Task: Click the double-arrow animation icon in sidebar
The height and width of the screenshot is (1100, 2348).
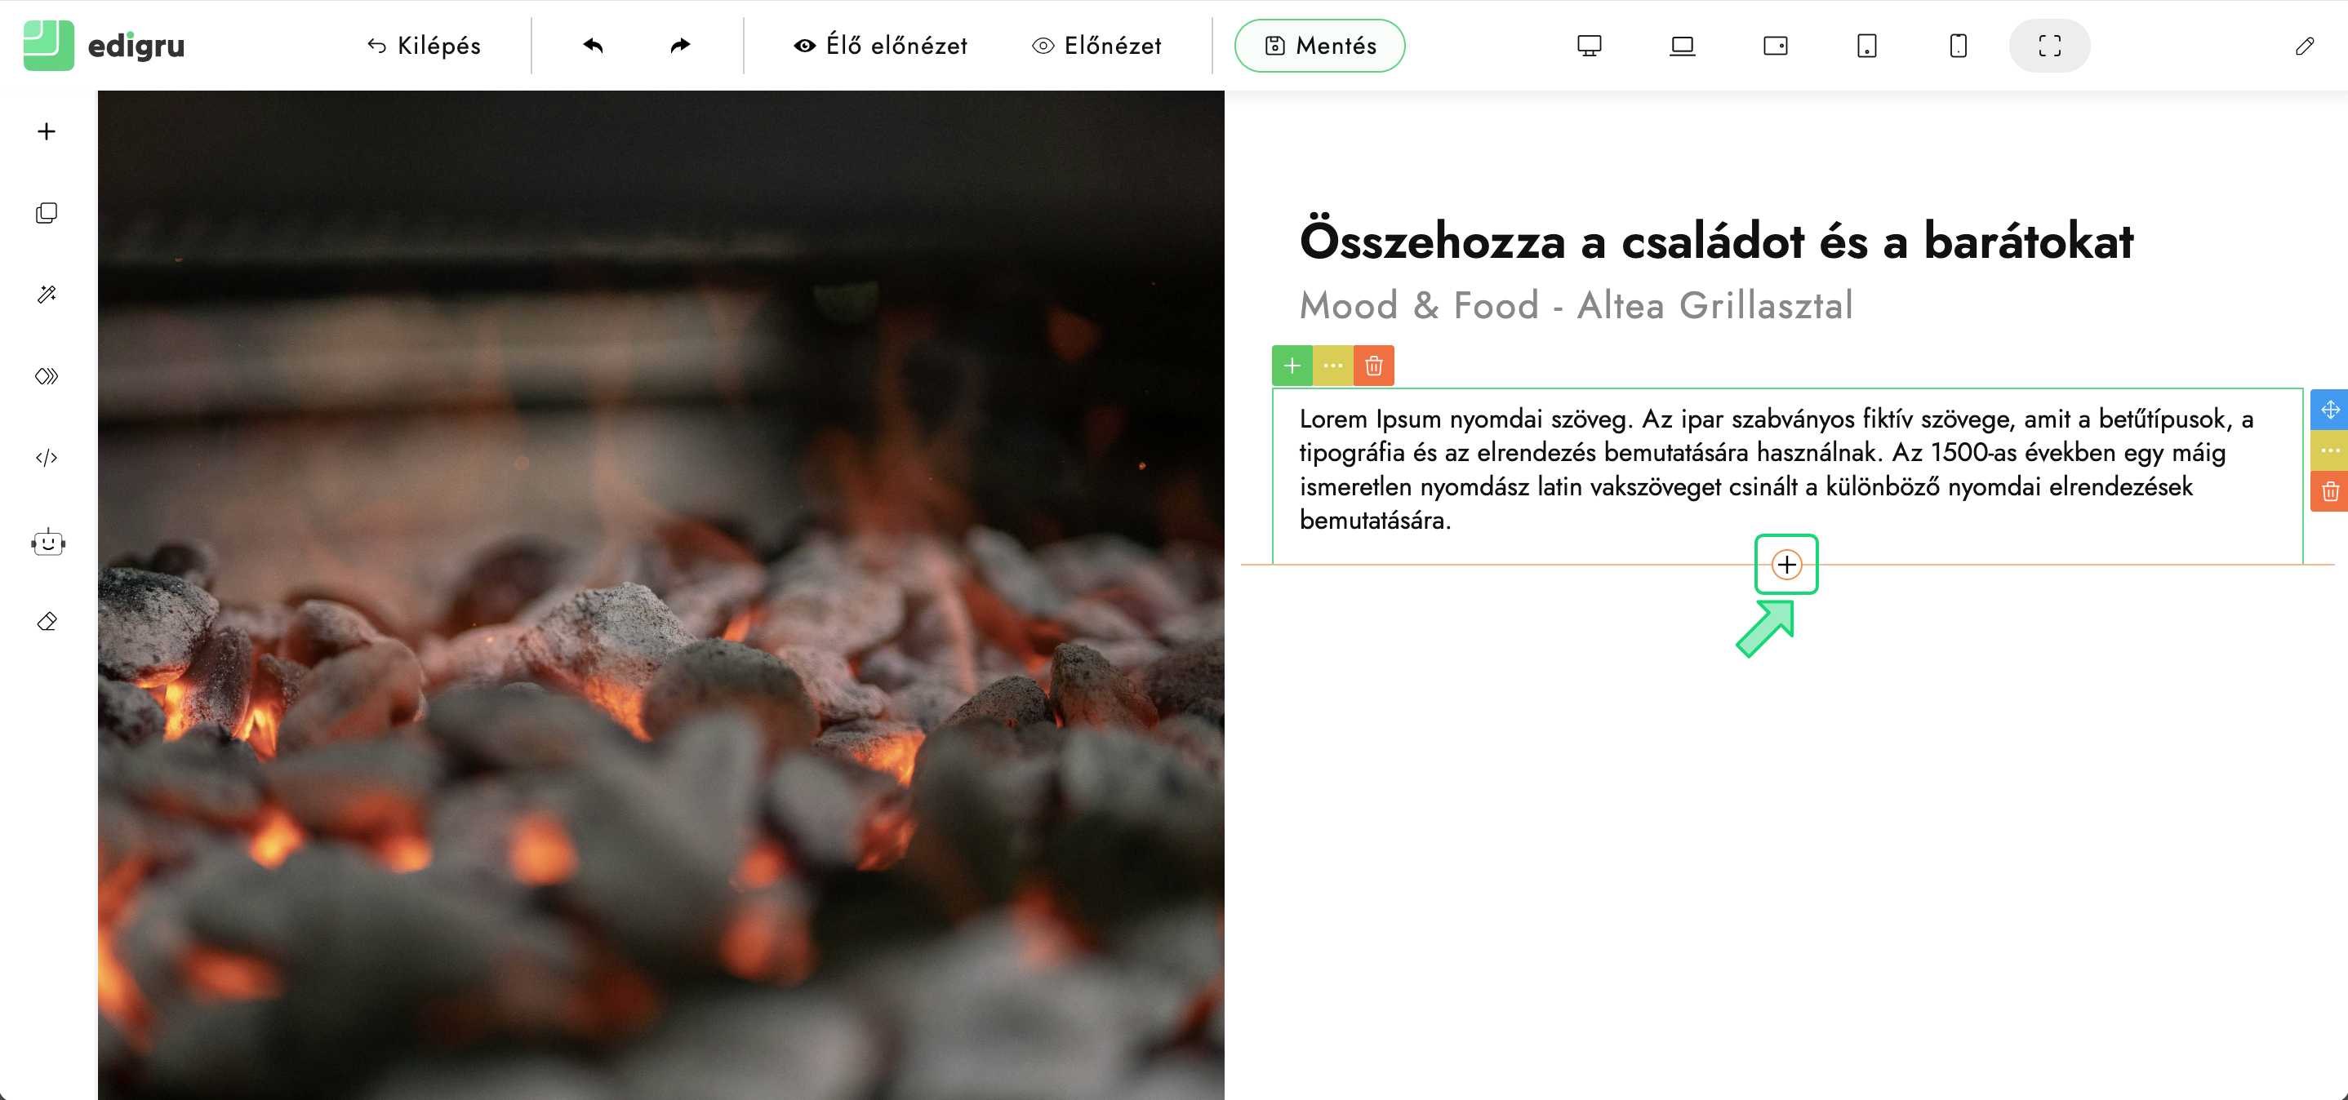Action: (x=47, y=376)
